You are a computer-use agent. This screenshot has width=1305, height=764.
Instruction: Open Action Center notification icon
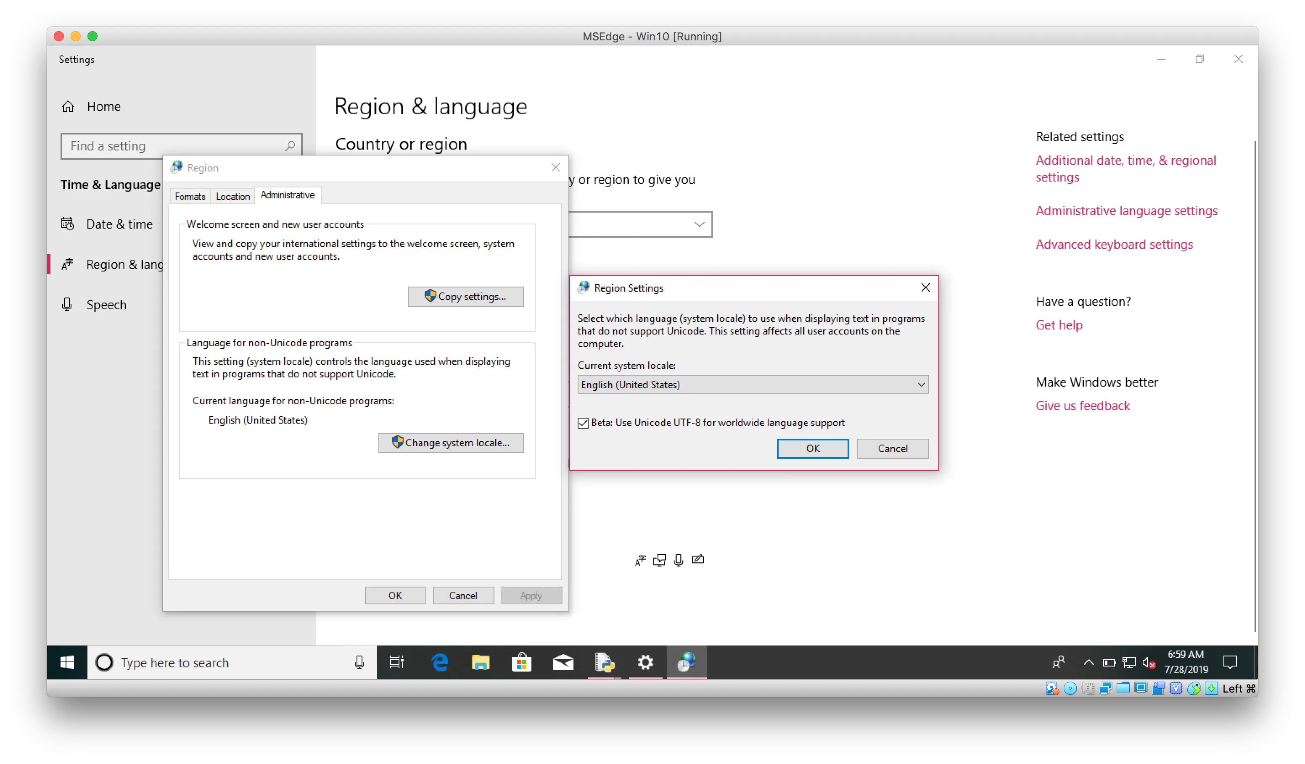pyautogui.click(x=1230, y=662)
